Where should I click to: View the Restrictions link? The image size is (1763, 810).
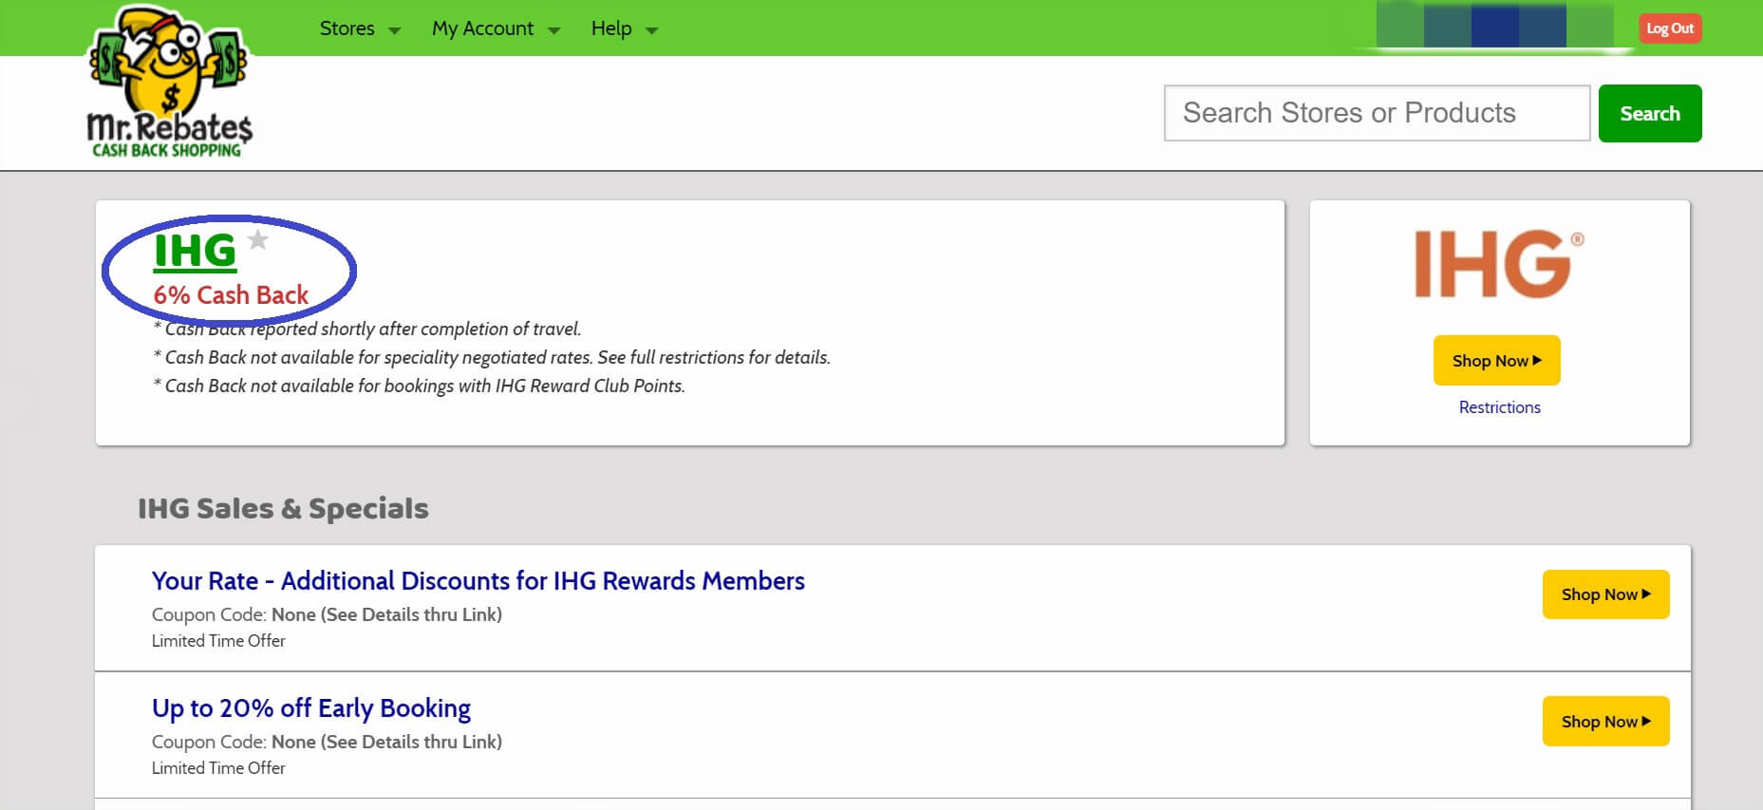1499,407
